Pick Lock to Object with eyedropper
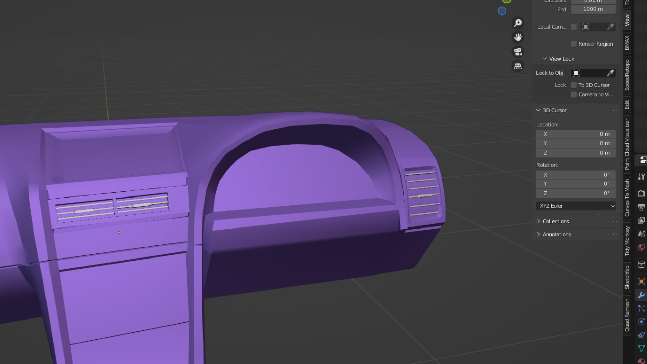This screenshot has width=647, height=364. point(610,73)
